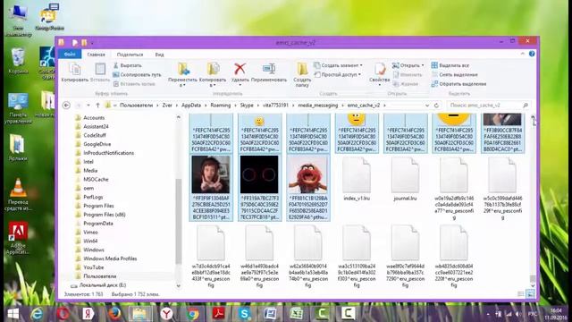Viewport: 572px width, 322px height.
Task: Open Chrome from the taskbar
Action: 193,314
